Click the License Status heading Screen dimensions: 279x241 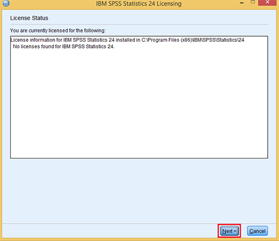[29, 18]
